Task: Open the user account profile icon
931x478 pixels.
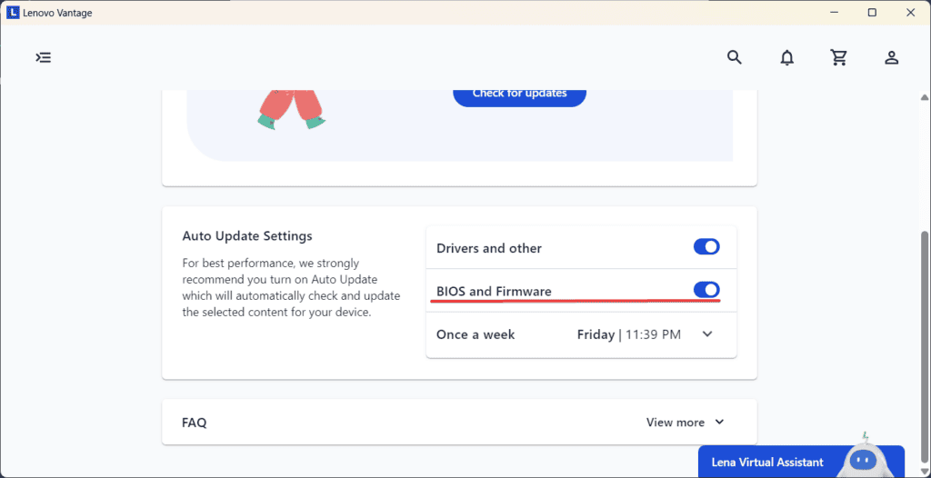Action: point(892,57)
